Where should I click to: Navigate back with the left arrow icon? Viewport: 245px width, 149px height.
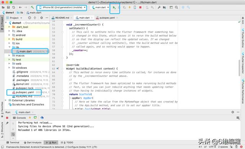coord(20,7)
